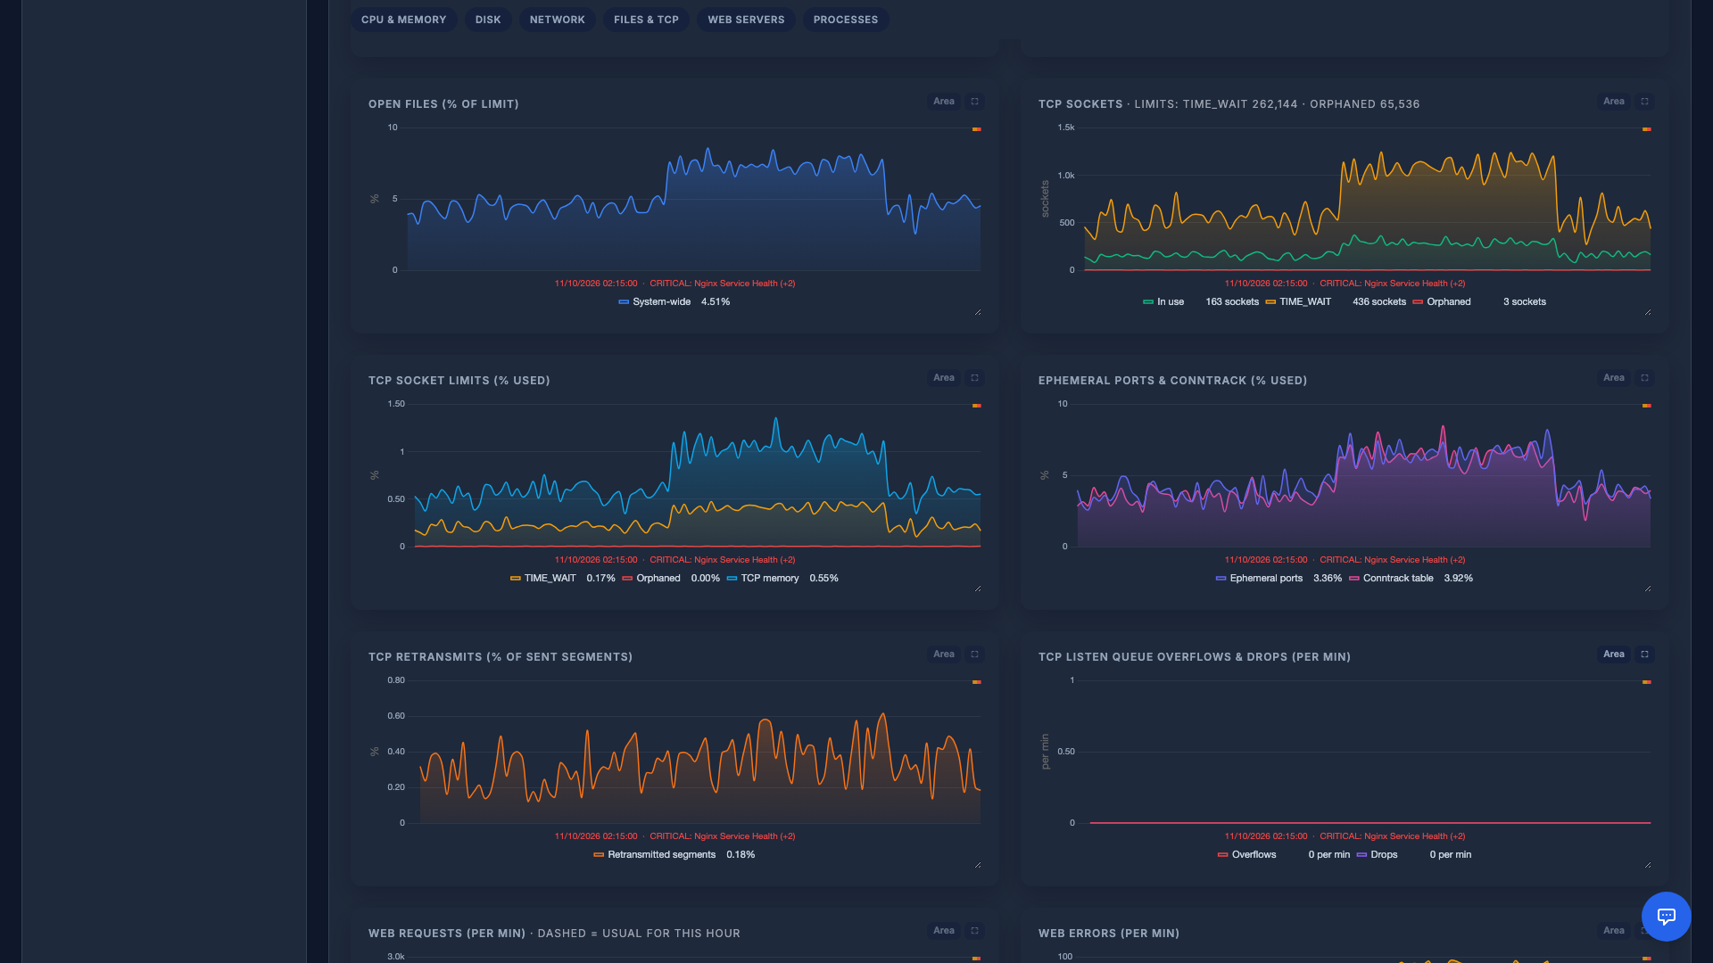The image size is (1713, 963).
Task: Toggle Area mode on Web Errors chart
Action: coord(1614,931)
